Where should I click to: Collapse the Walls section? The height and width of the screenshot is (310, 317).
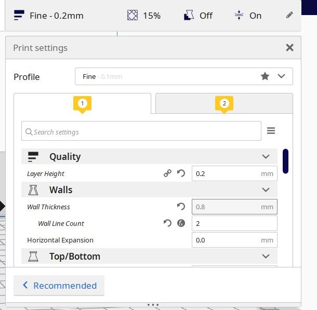click(266, 190)
